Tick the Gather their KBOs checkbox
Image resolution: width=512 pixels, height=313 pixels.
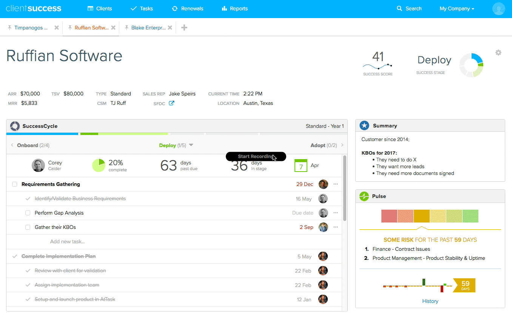[28, 227]
